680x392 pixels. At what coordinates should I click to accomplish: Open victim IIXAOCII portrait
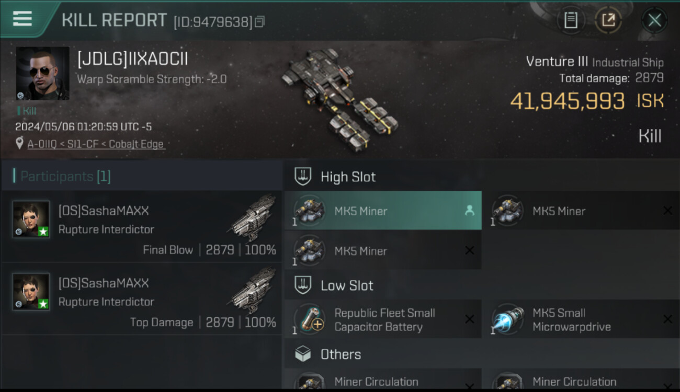pos(42,73)
